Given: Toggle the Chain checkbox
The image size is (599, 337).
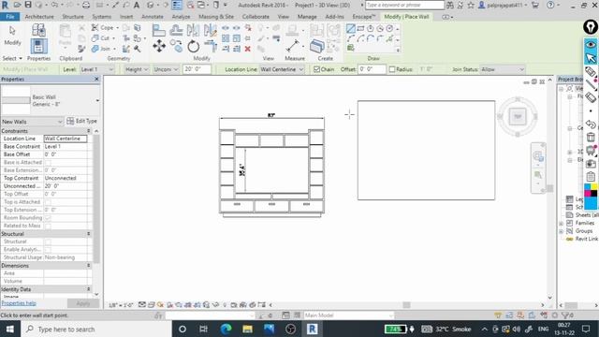Looking at the screenshot, I should tap(316, 69).
